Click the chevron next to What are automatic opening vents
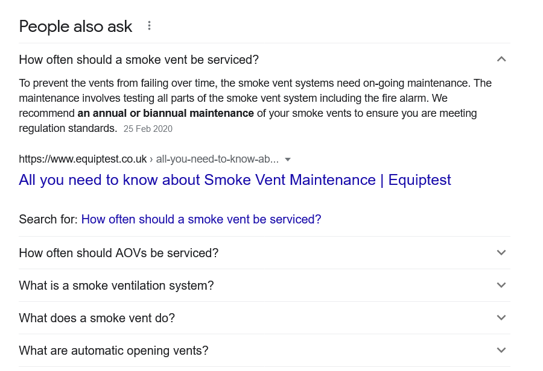 point(501,351)
